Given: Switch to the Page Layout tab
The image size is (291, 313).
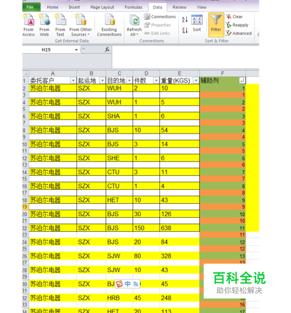Looking at the screenshot, I should click(x=102, y=7).
